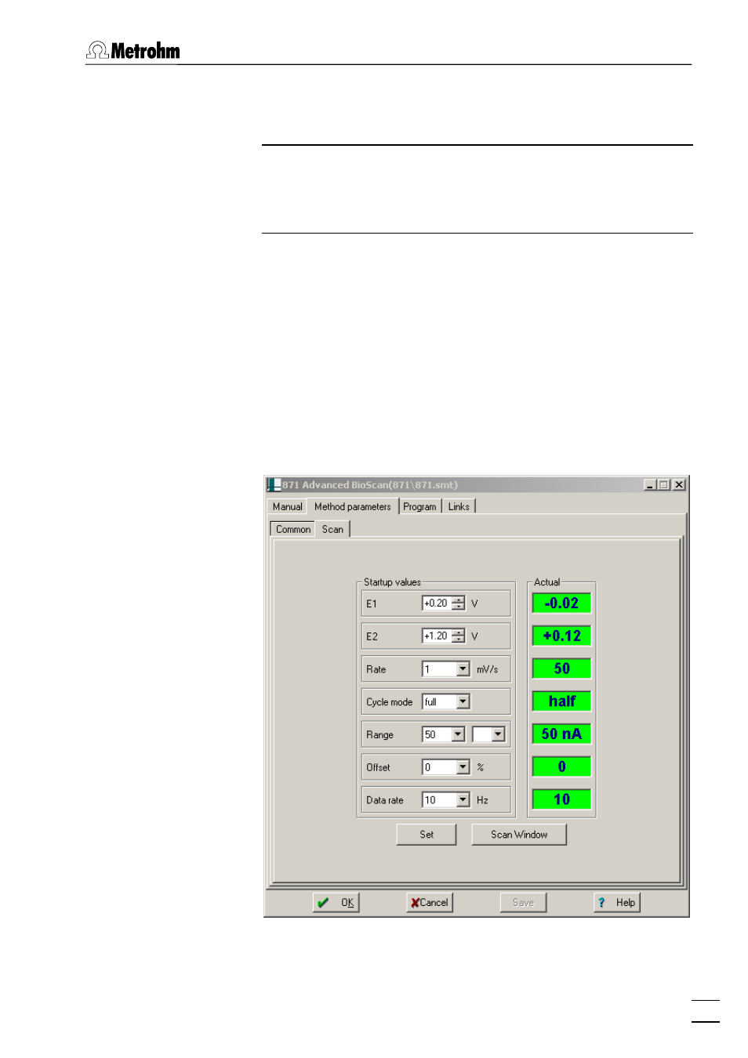Confirm with the OK button

pyautogui.click(x=336, y=903)
